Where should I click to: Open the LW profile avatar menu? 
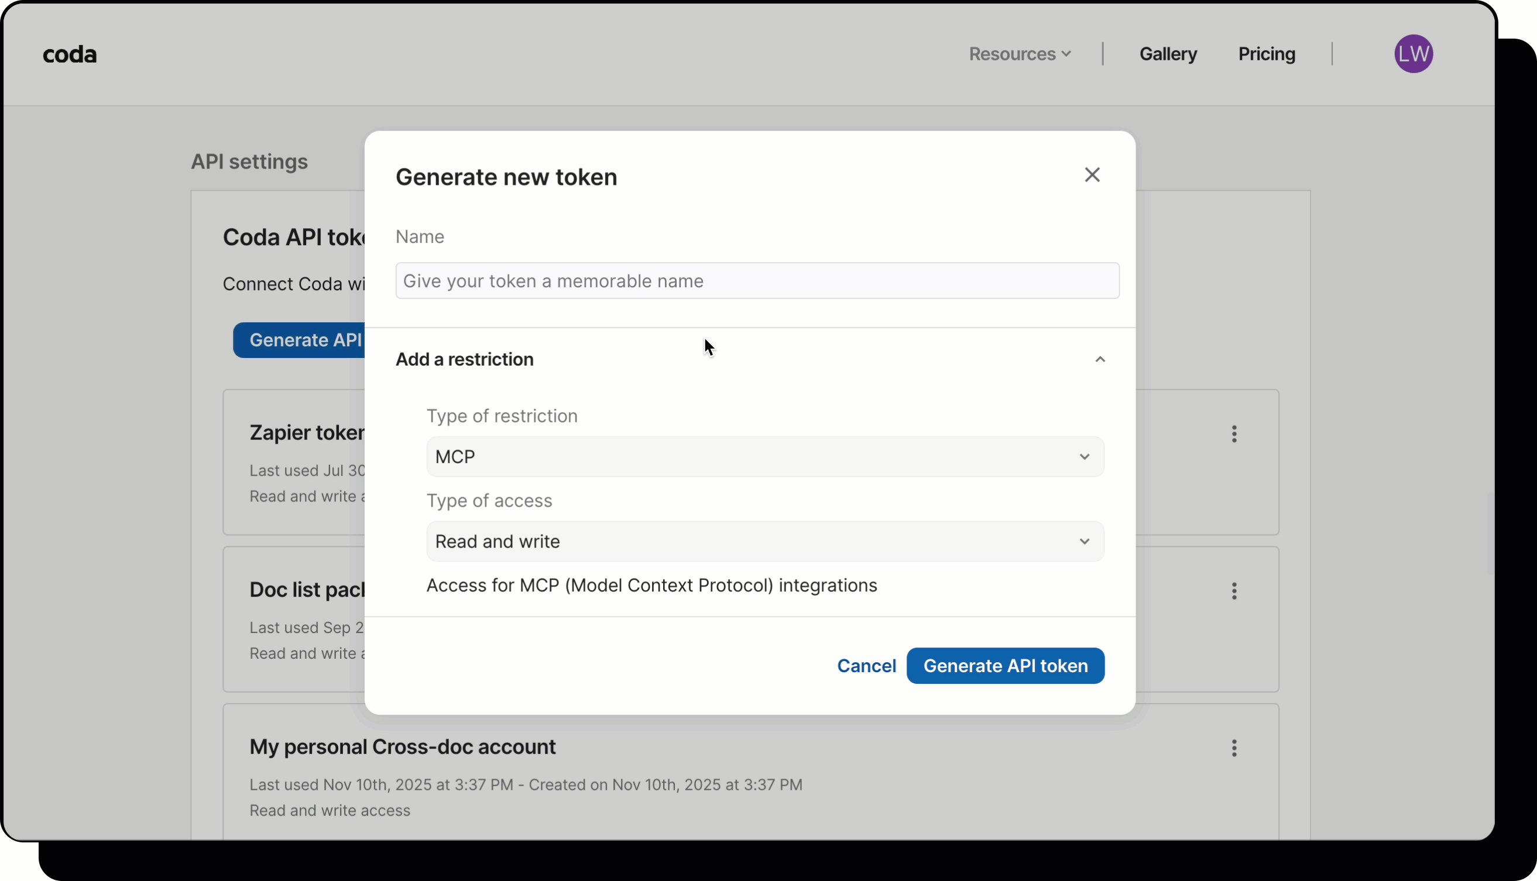pyautogui.click(x=1414, y=54)
